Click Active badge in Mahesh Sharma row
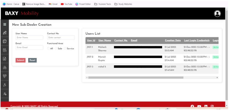This screenshot has height=110, width=230. pos(216,47)
